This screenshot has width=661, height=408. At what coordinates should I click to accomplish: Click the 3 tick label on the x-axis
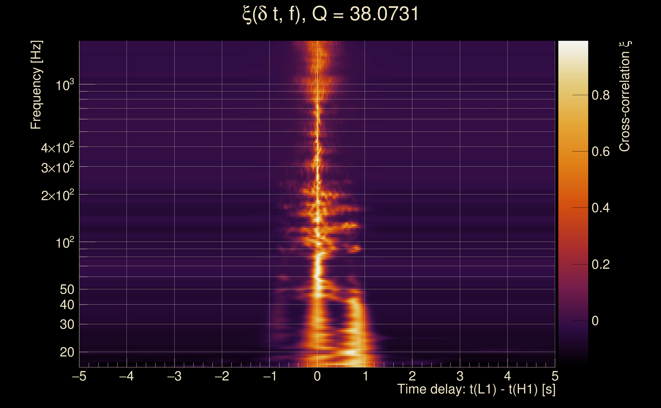tap(460, 376)
